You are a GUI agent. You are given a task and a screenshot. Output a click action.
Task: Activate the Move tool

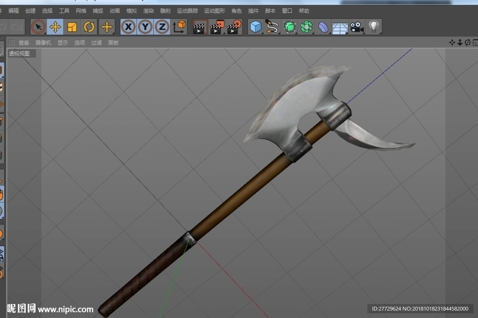(x=55, y=27)
